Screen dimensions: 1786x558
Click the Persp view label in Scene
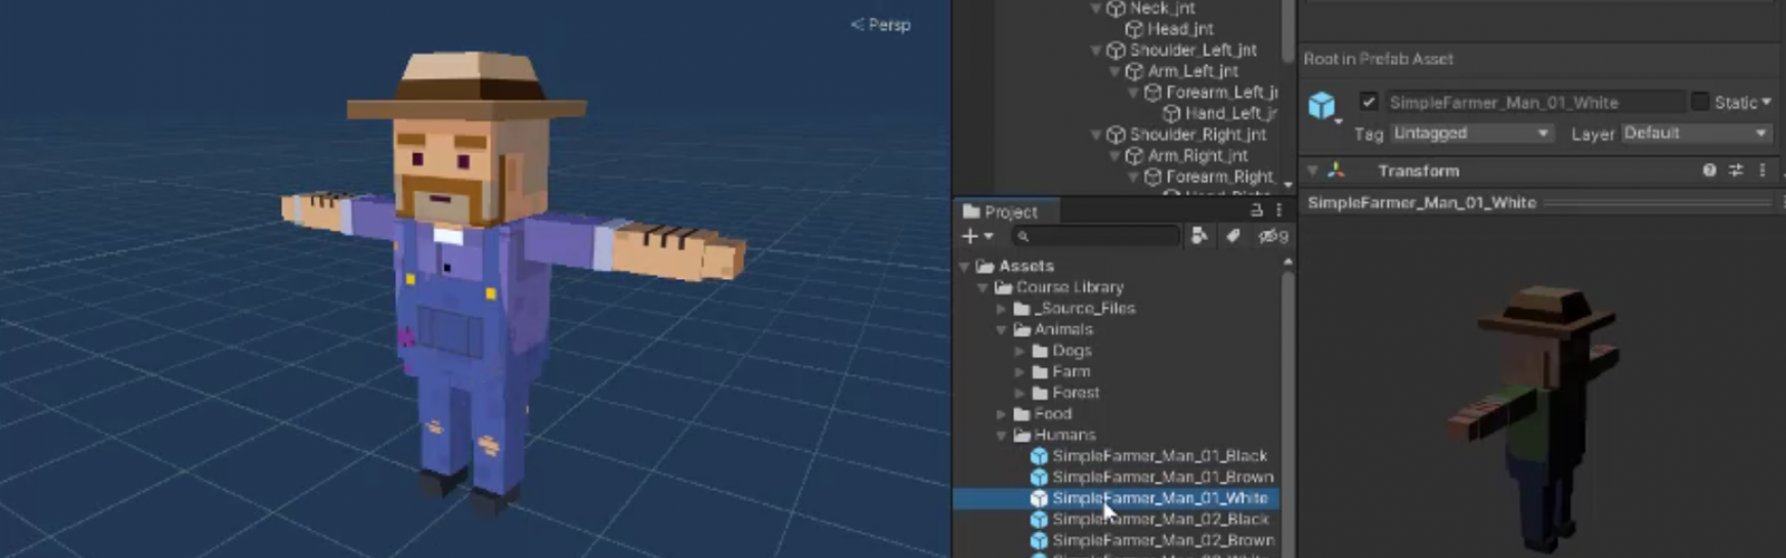tap(881, 25)
